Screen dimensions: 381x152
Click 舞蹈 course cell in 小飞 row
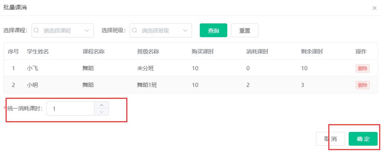point(88,68)
